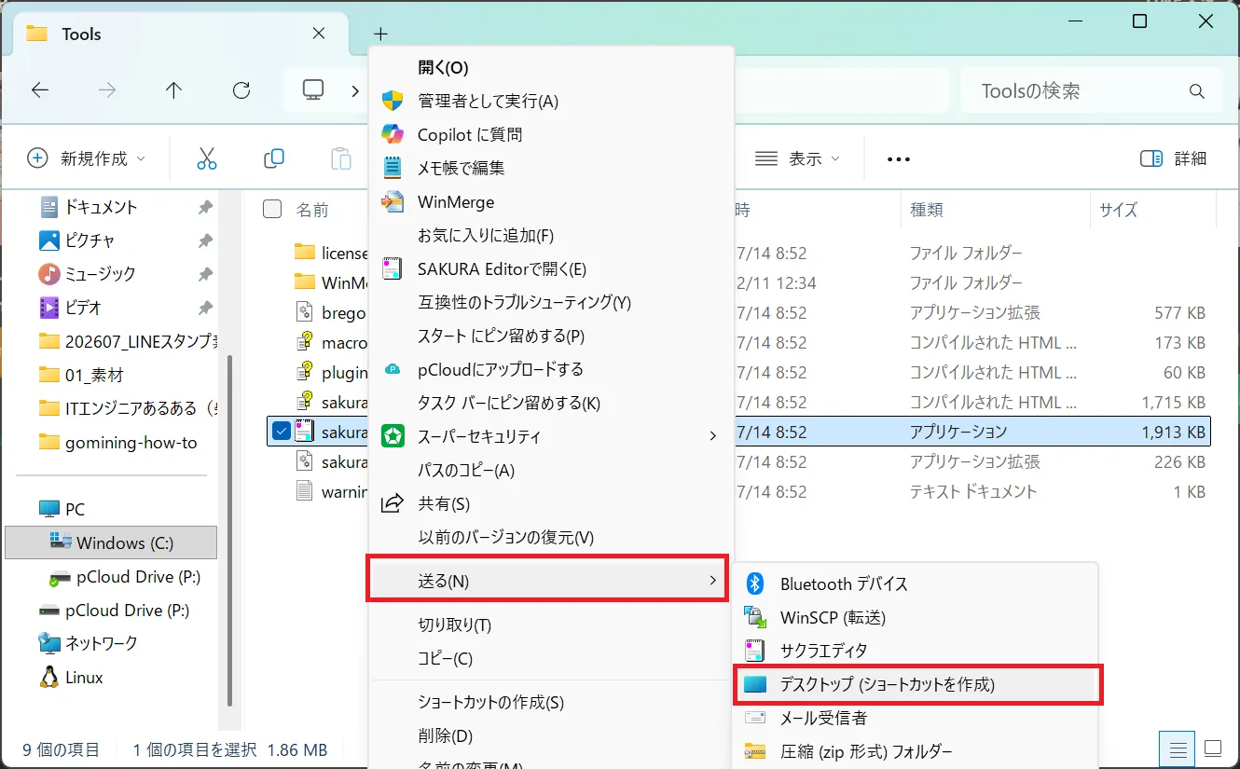This screenshot has width=1240, height=769.
Task: Switch to large thumbnails view icon
Action: click(1213, 748)
